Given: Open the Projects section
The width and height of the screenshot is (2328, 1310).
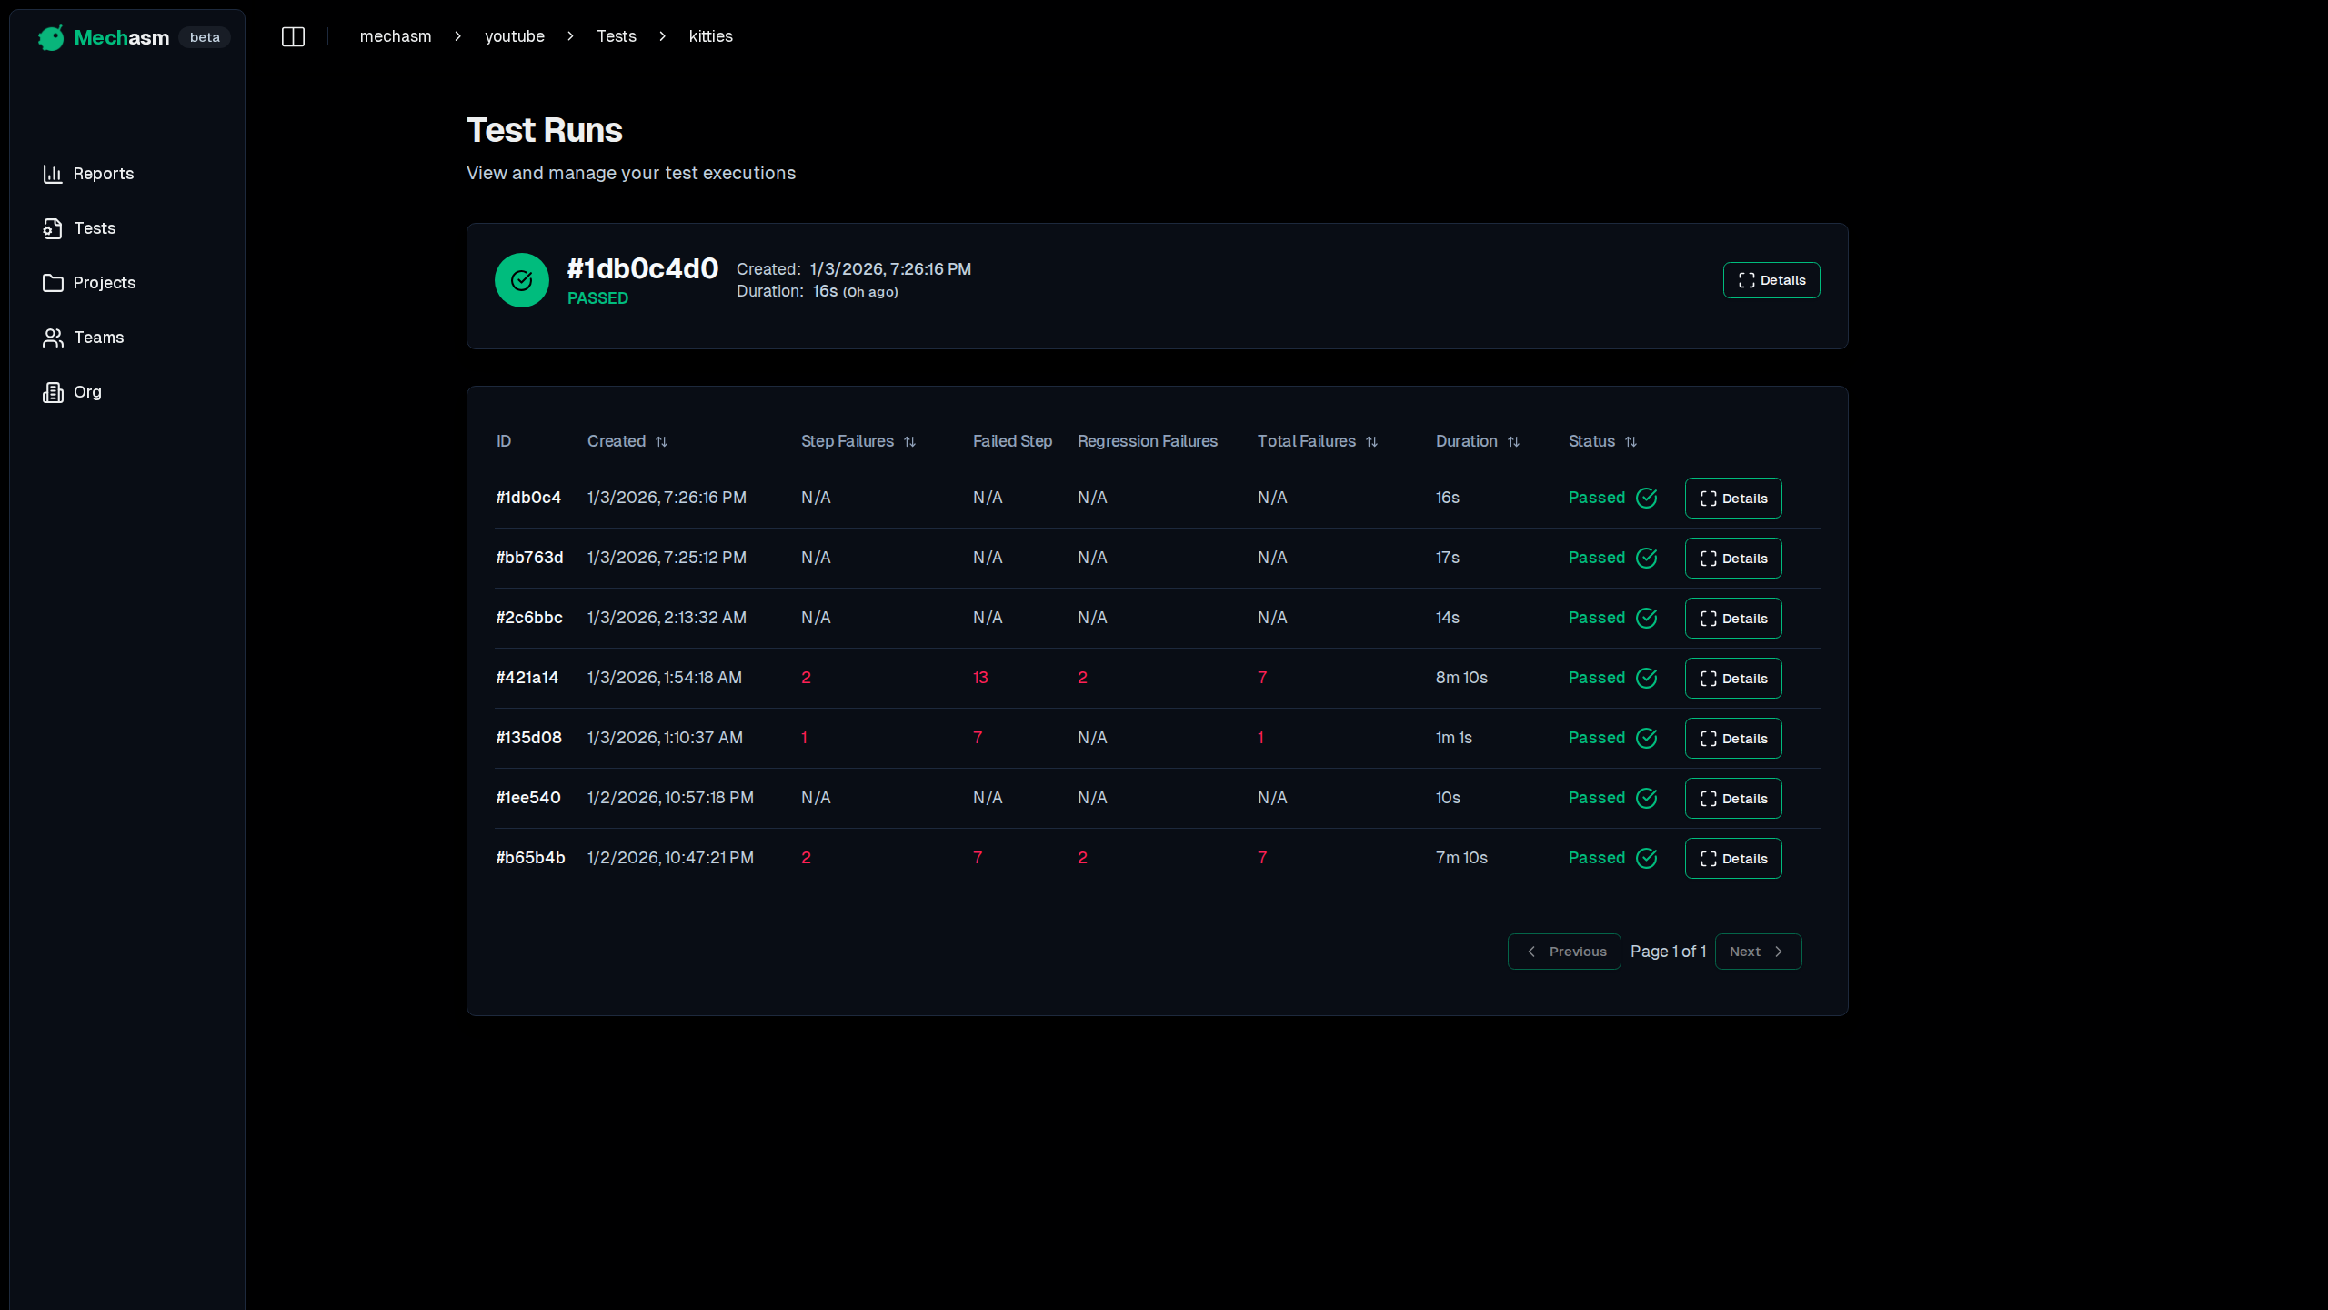Looking at the screenshot, I should 103,283.
